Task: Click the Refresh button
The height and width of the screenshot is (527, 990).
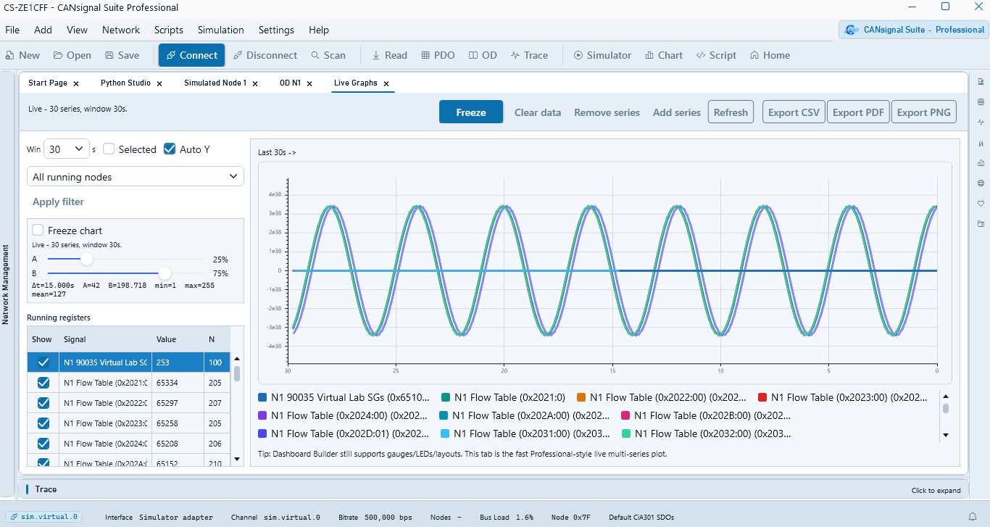Action: (x=731, y=112)
